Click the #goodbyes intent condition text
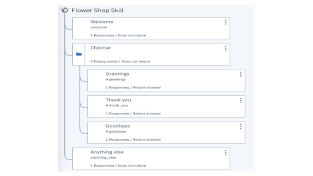This screenshot has width=313, height=176. [116, 132]
